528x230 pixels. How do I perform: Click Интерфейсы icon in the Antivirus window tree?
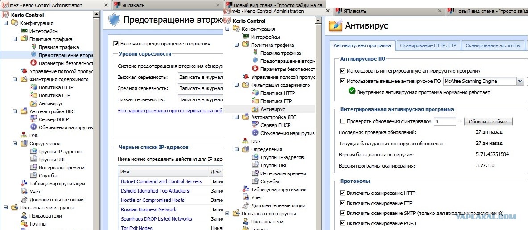click(245, 37)
